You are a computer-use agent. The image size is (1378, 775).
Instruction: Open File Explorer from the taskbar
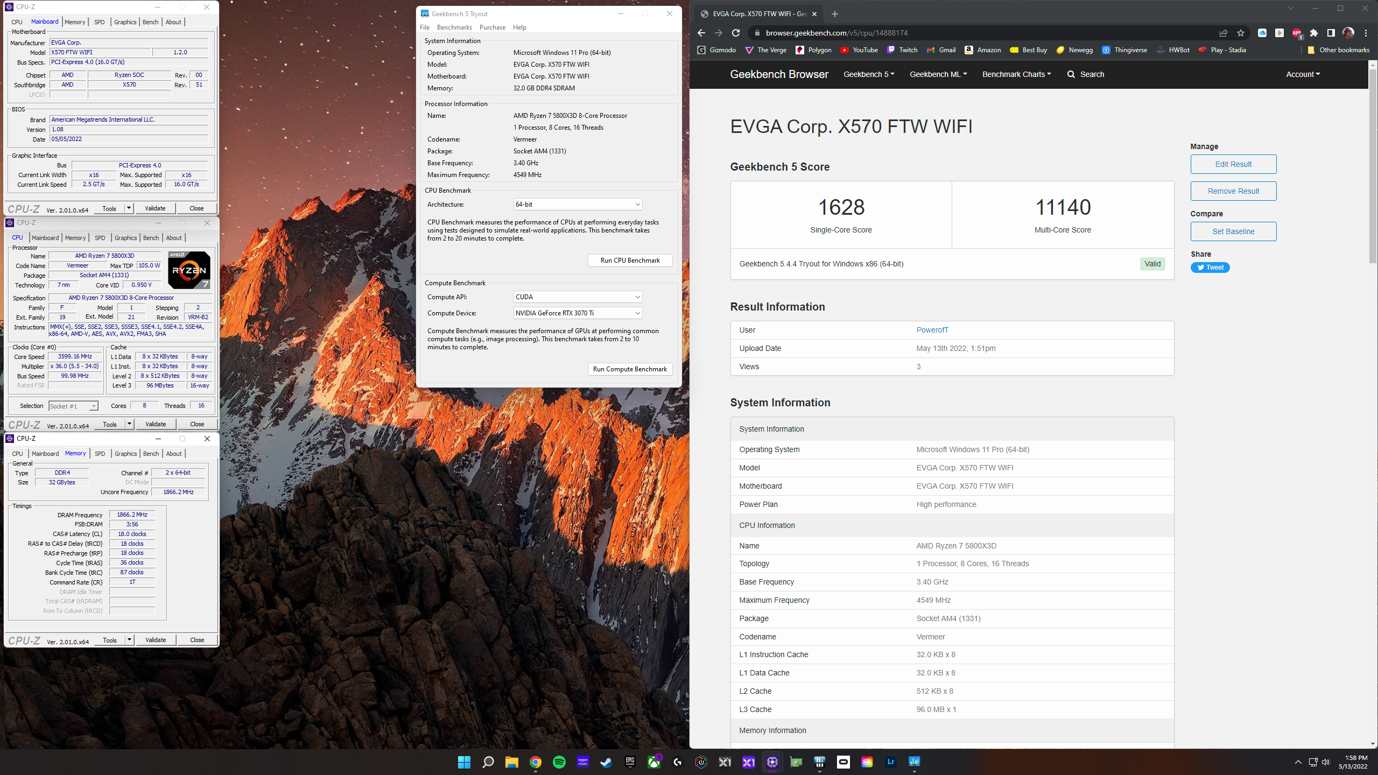click(512, 762)
